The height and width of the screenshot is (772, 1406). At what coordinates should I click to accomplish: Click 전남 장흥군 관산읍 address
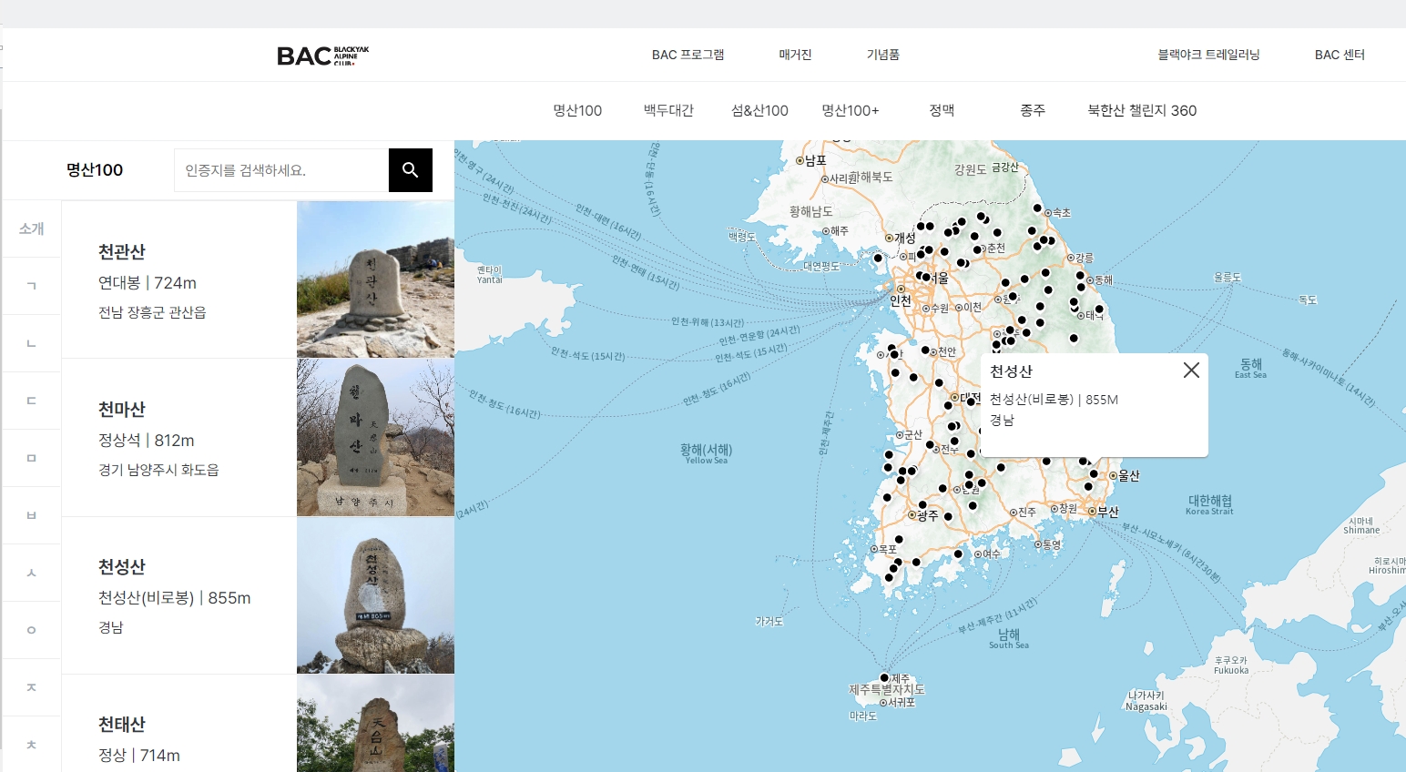[x=152, y=312]
